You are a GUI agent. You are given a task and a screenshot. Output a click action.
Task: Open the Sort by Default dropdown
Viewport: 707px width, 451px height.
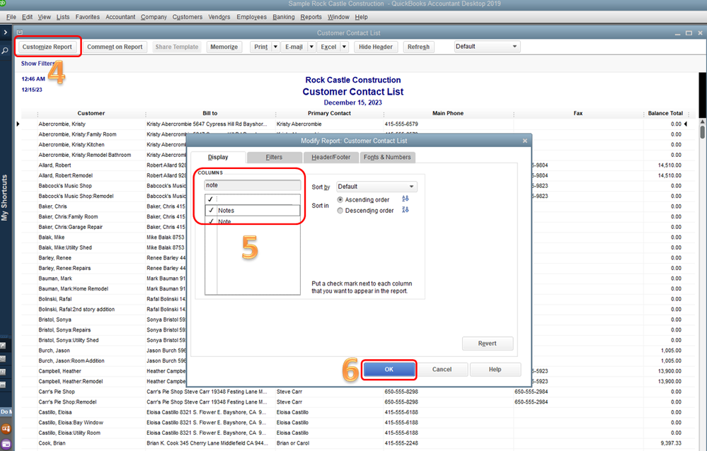click(377, 187)
